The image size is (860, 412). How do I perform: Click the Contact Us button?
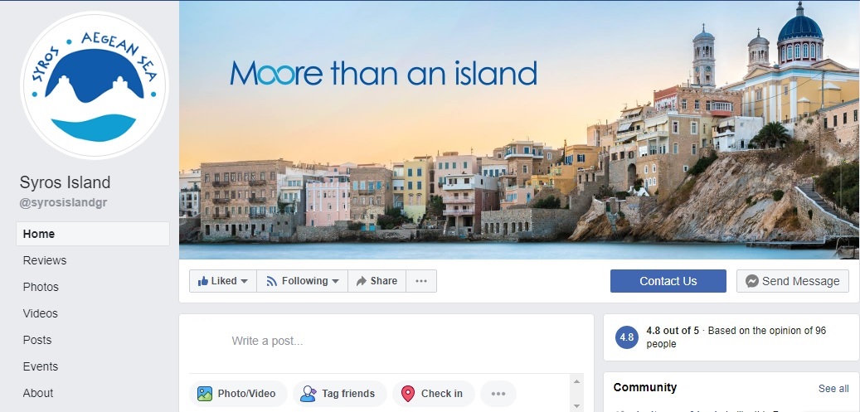tap(668, 281)
